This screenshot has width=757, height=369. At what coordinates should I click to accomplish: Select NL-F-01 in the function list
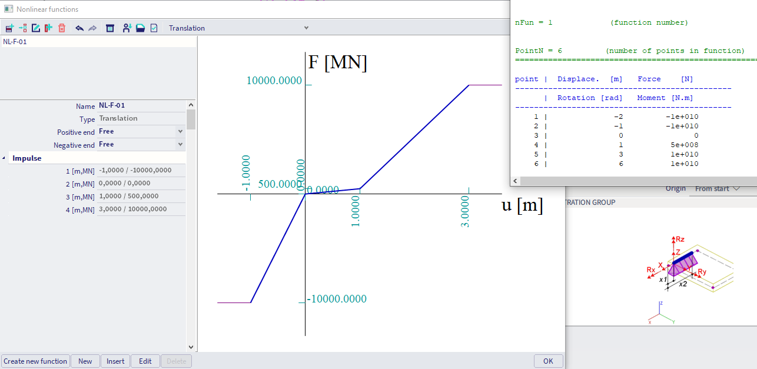[15, 42]
